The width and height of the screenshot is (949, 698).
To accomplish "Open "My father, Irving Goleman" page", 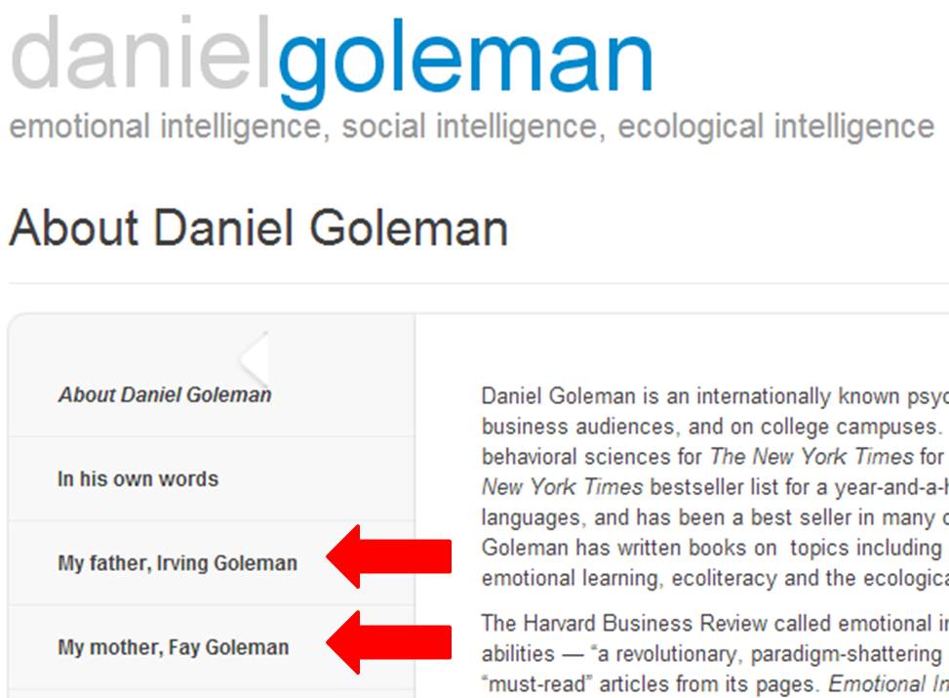I will click(x=178, y=563).
